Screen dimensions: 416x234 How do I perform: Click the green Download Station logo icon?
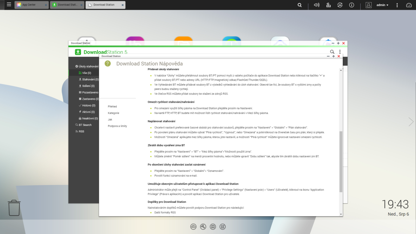pos(78,52)
